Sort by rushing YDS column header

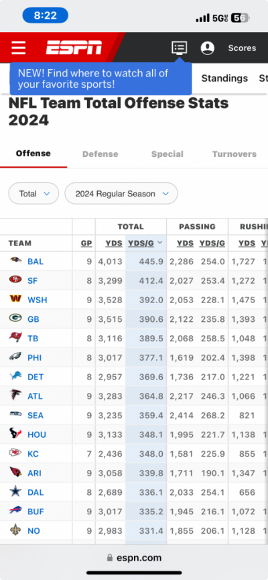tap(247, 243)
